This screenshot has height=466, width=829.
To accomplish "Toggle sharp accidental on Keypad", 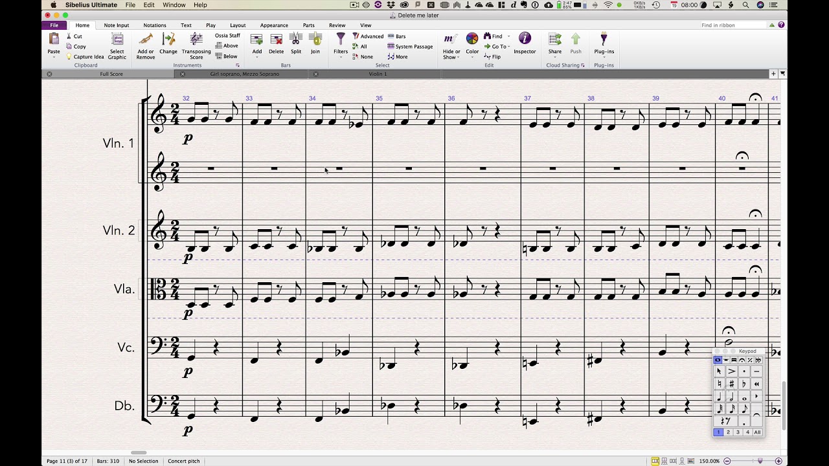I will pos(732,384).
